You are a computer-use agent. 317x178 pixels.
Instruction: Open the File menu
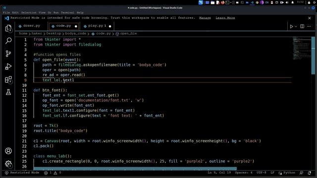coord(6,12)
